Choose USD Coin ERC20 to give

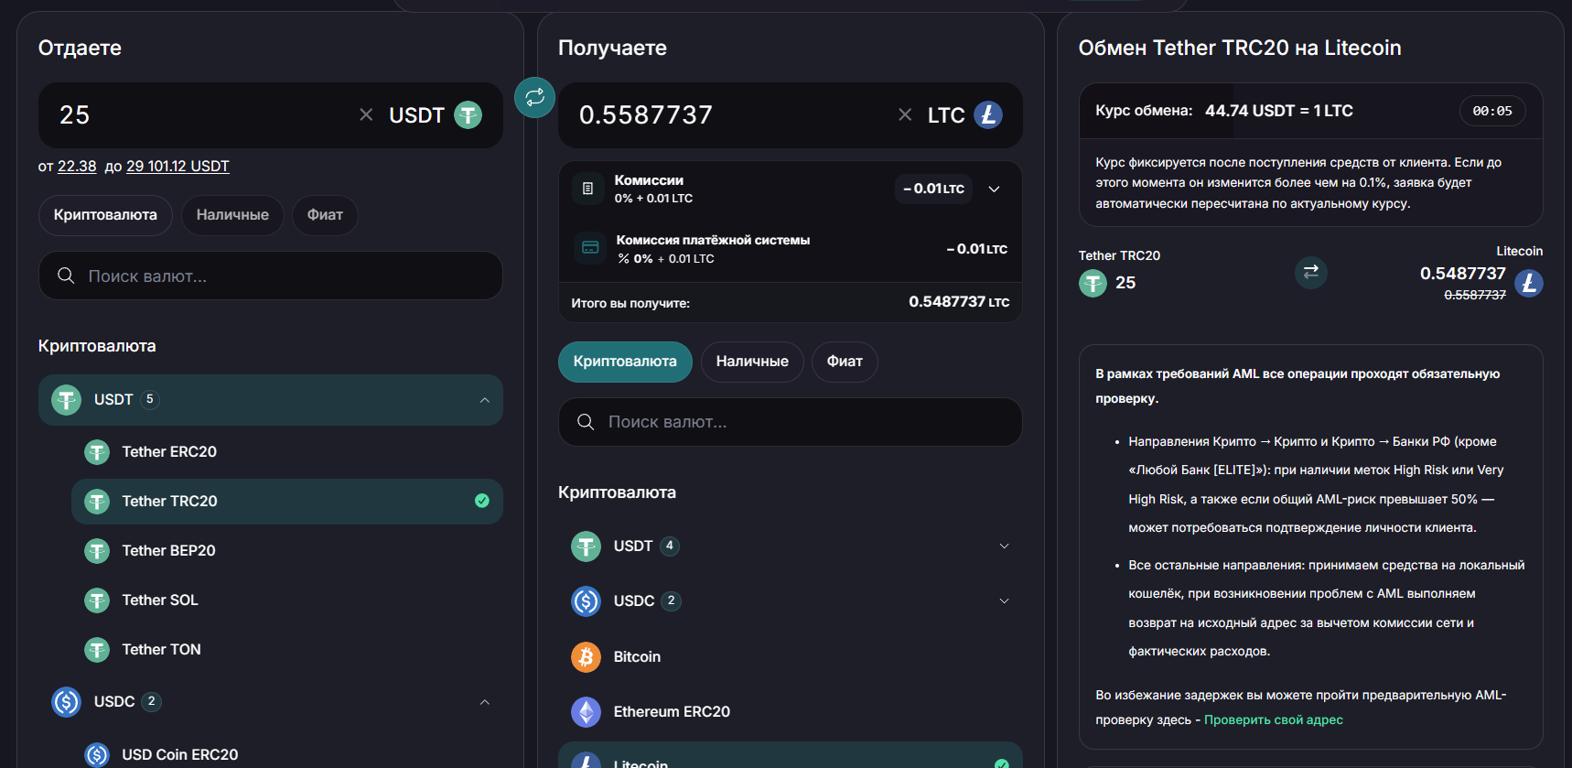[287, 754]
